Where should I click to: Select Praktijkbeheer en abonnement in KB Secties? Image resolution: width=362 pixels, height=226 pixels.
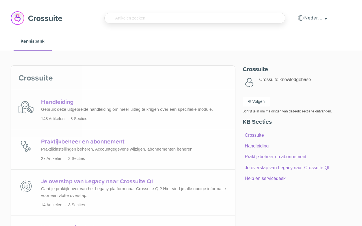[x=276, y=157]
